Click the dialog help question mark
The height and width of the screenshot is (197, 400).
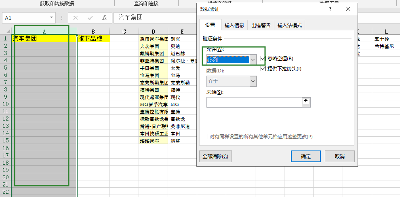click(x=330, y=9)
